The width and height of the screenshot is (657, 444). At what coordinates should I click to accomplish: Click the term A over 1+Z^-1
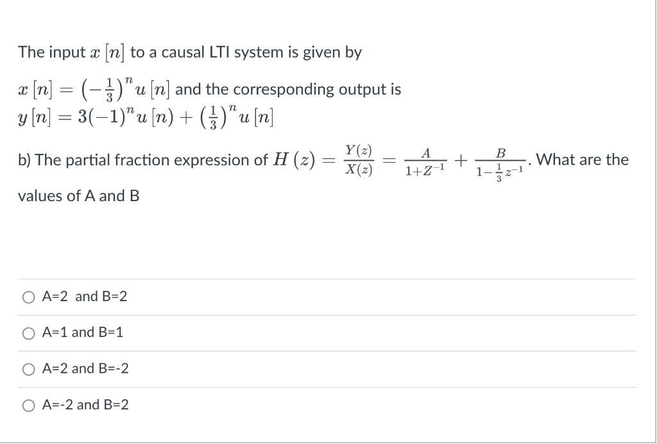click(x=426, y=160)
